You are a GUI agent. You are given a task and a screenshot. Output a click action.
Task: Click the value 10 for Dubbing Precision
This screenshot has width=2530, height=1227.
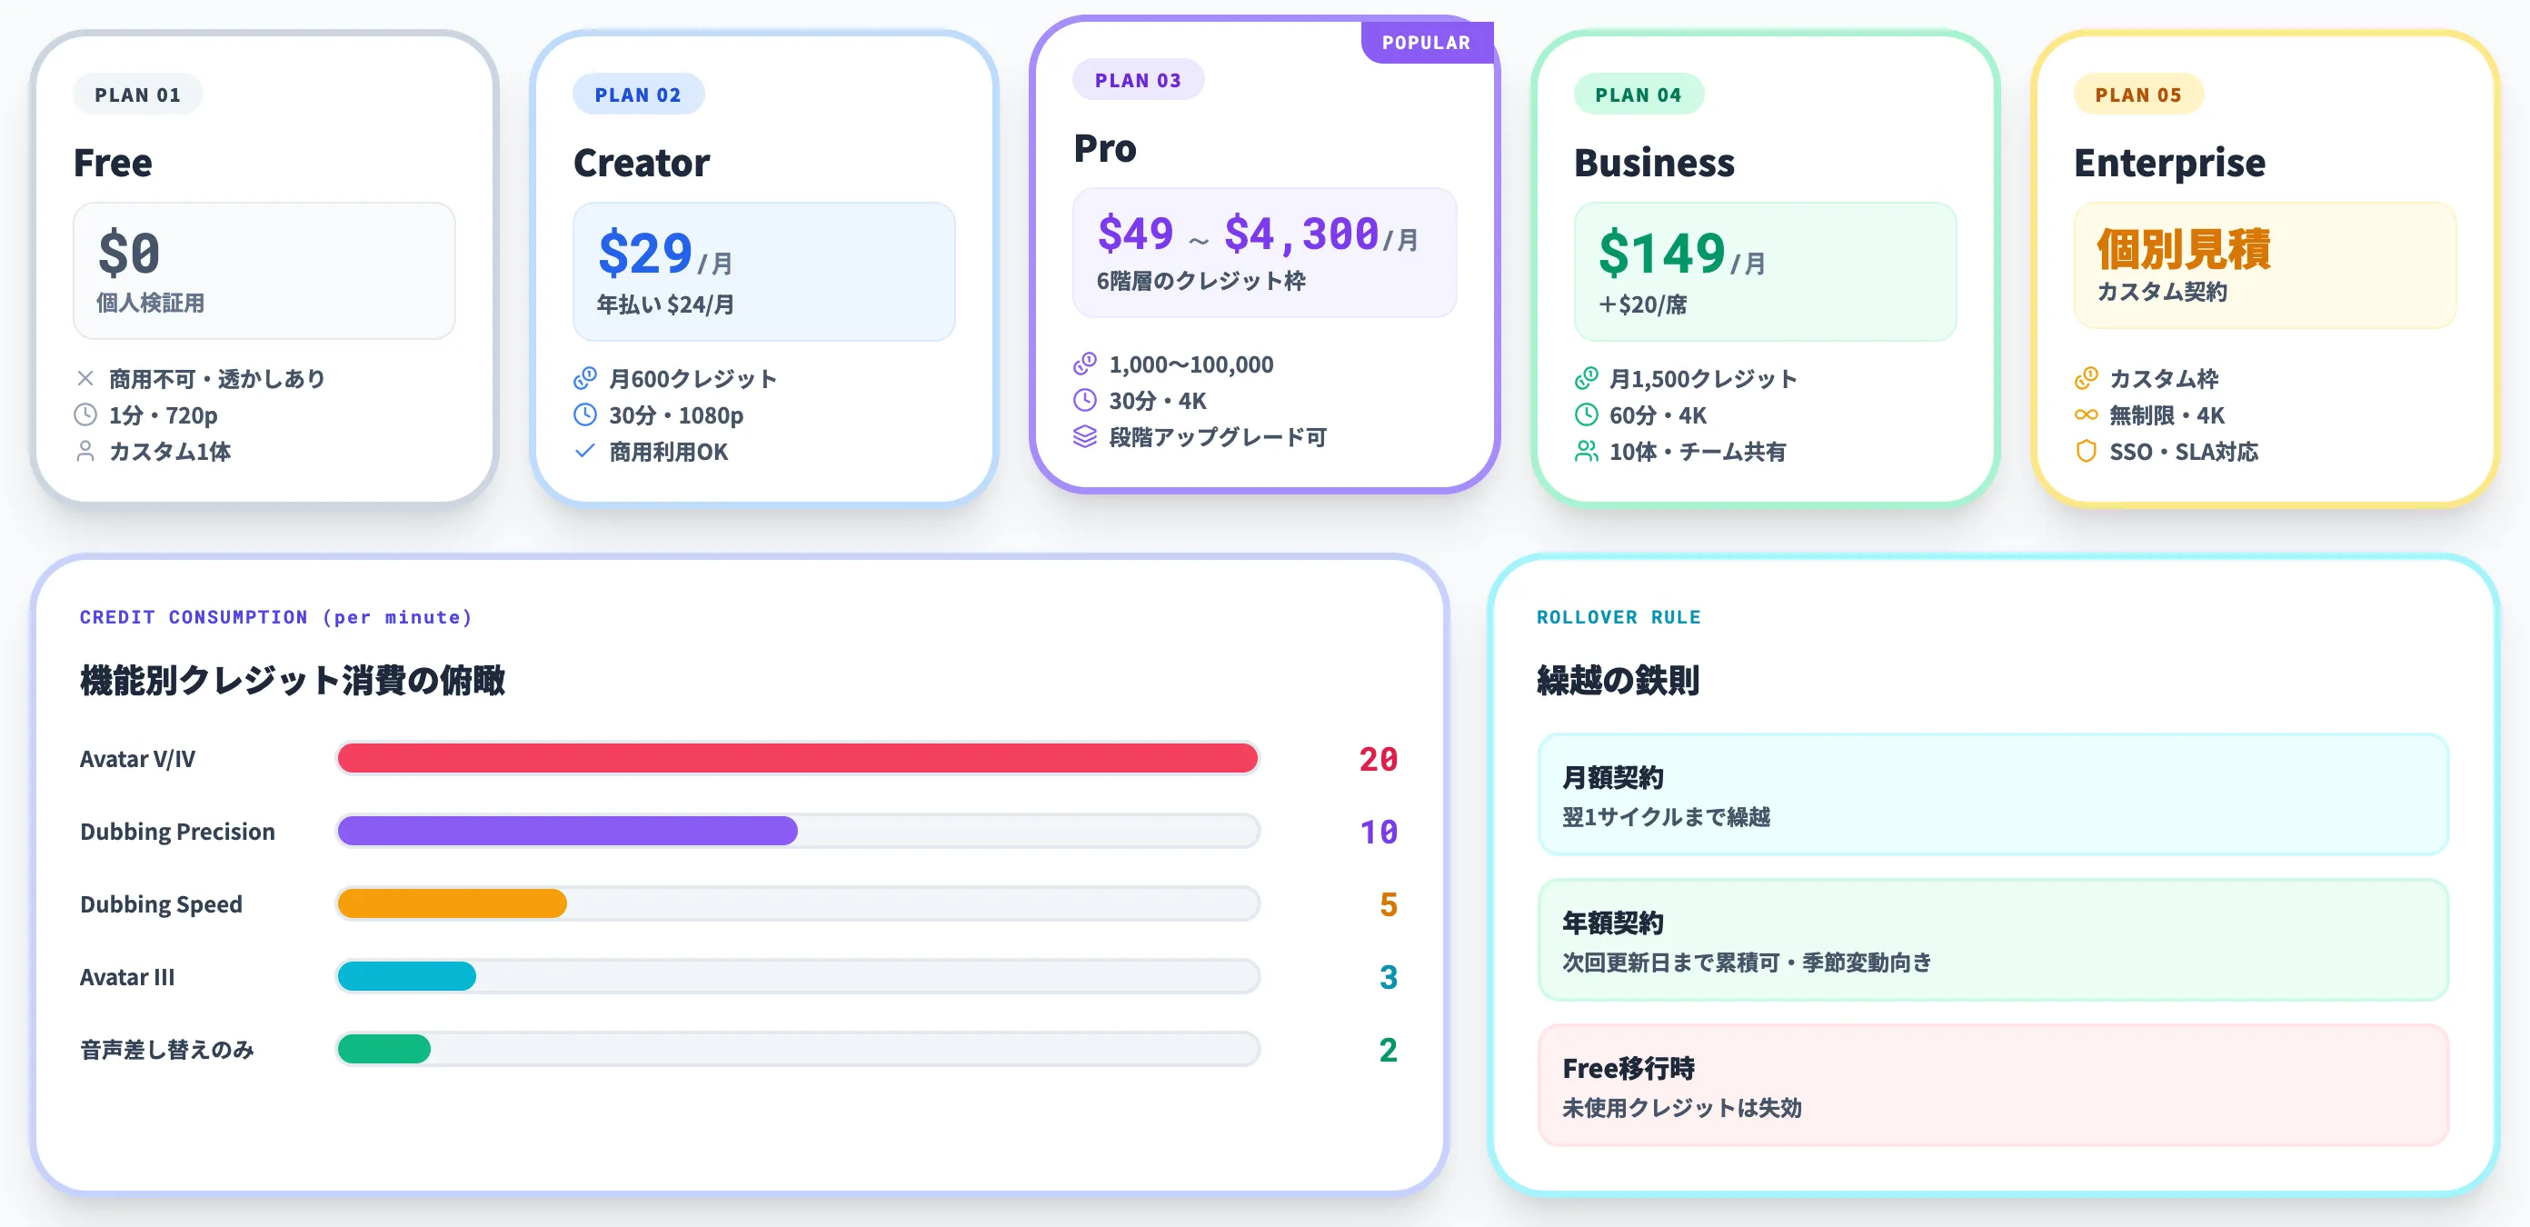1378,831
